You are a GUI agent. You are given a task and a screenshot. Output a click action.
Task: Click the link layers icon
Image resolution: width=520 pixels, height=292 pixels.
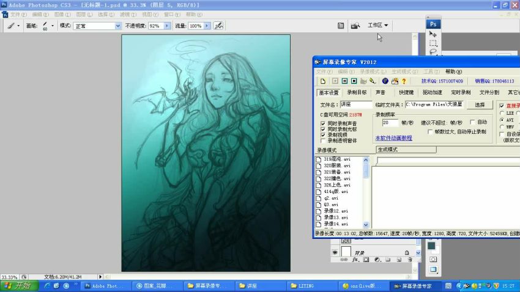[344, 260]
